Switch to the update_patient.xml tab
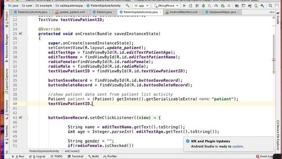 point(72,12)
